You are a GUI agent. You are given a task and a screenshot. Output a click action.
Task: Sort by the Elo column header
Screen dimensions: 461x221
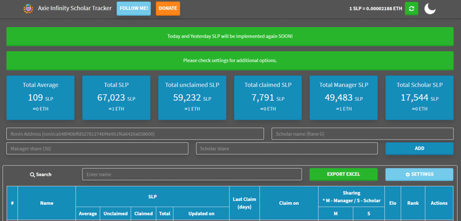pos(392,203)
